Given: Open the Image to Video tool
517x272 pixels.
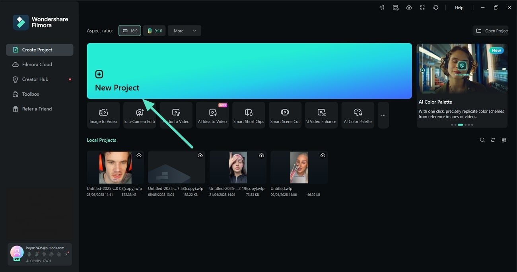Looking at the screenshot, I should click(x=103, y=115).
